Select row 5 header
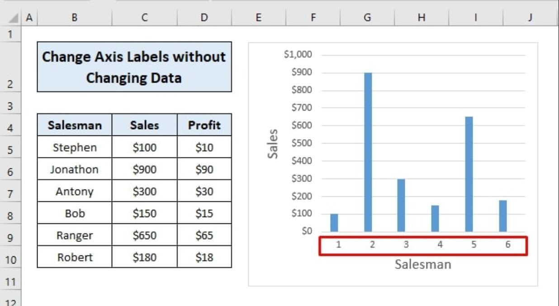The height and width of the screenshot is (306, 559). tap(10, 150)
